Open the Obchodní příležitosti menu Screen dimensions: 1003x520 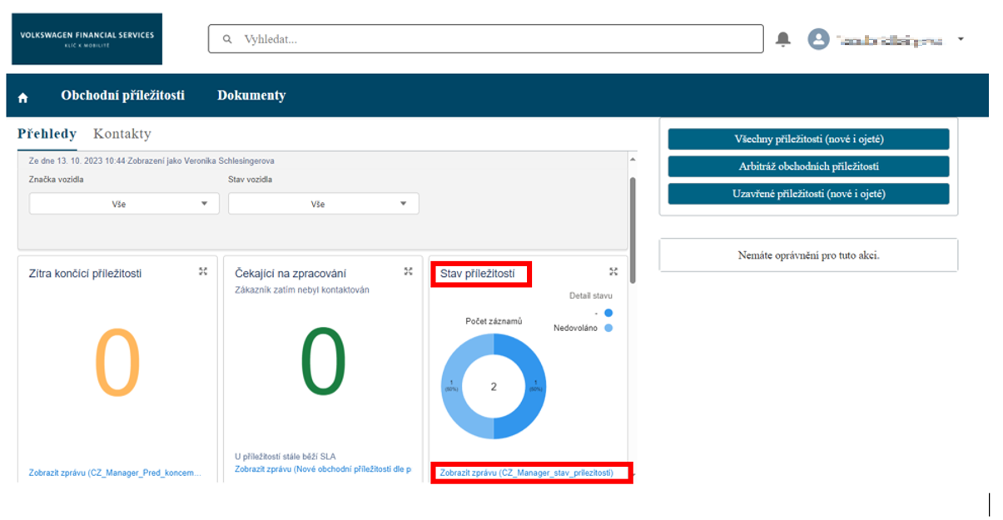122,96
